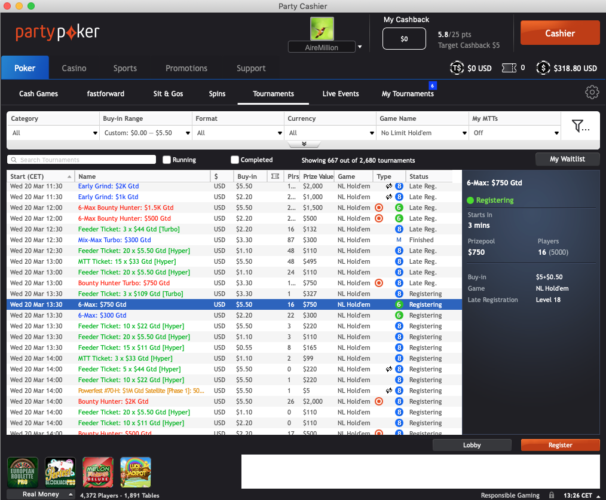Image resolution: width=606 pixels, height=500 pixels.
Task: Open Sit & Gos tab
Action: (x=168, y=93)
